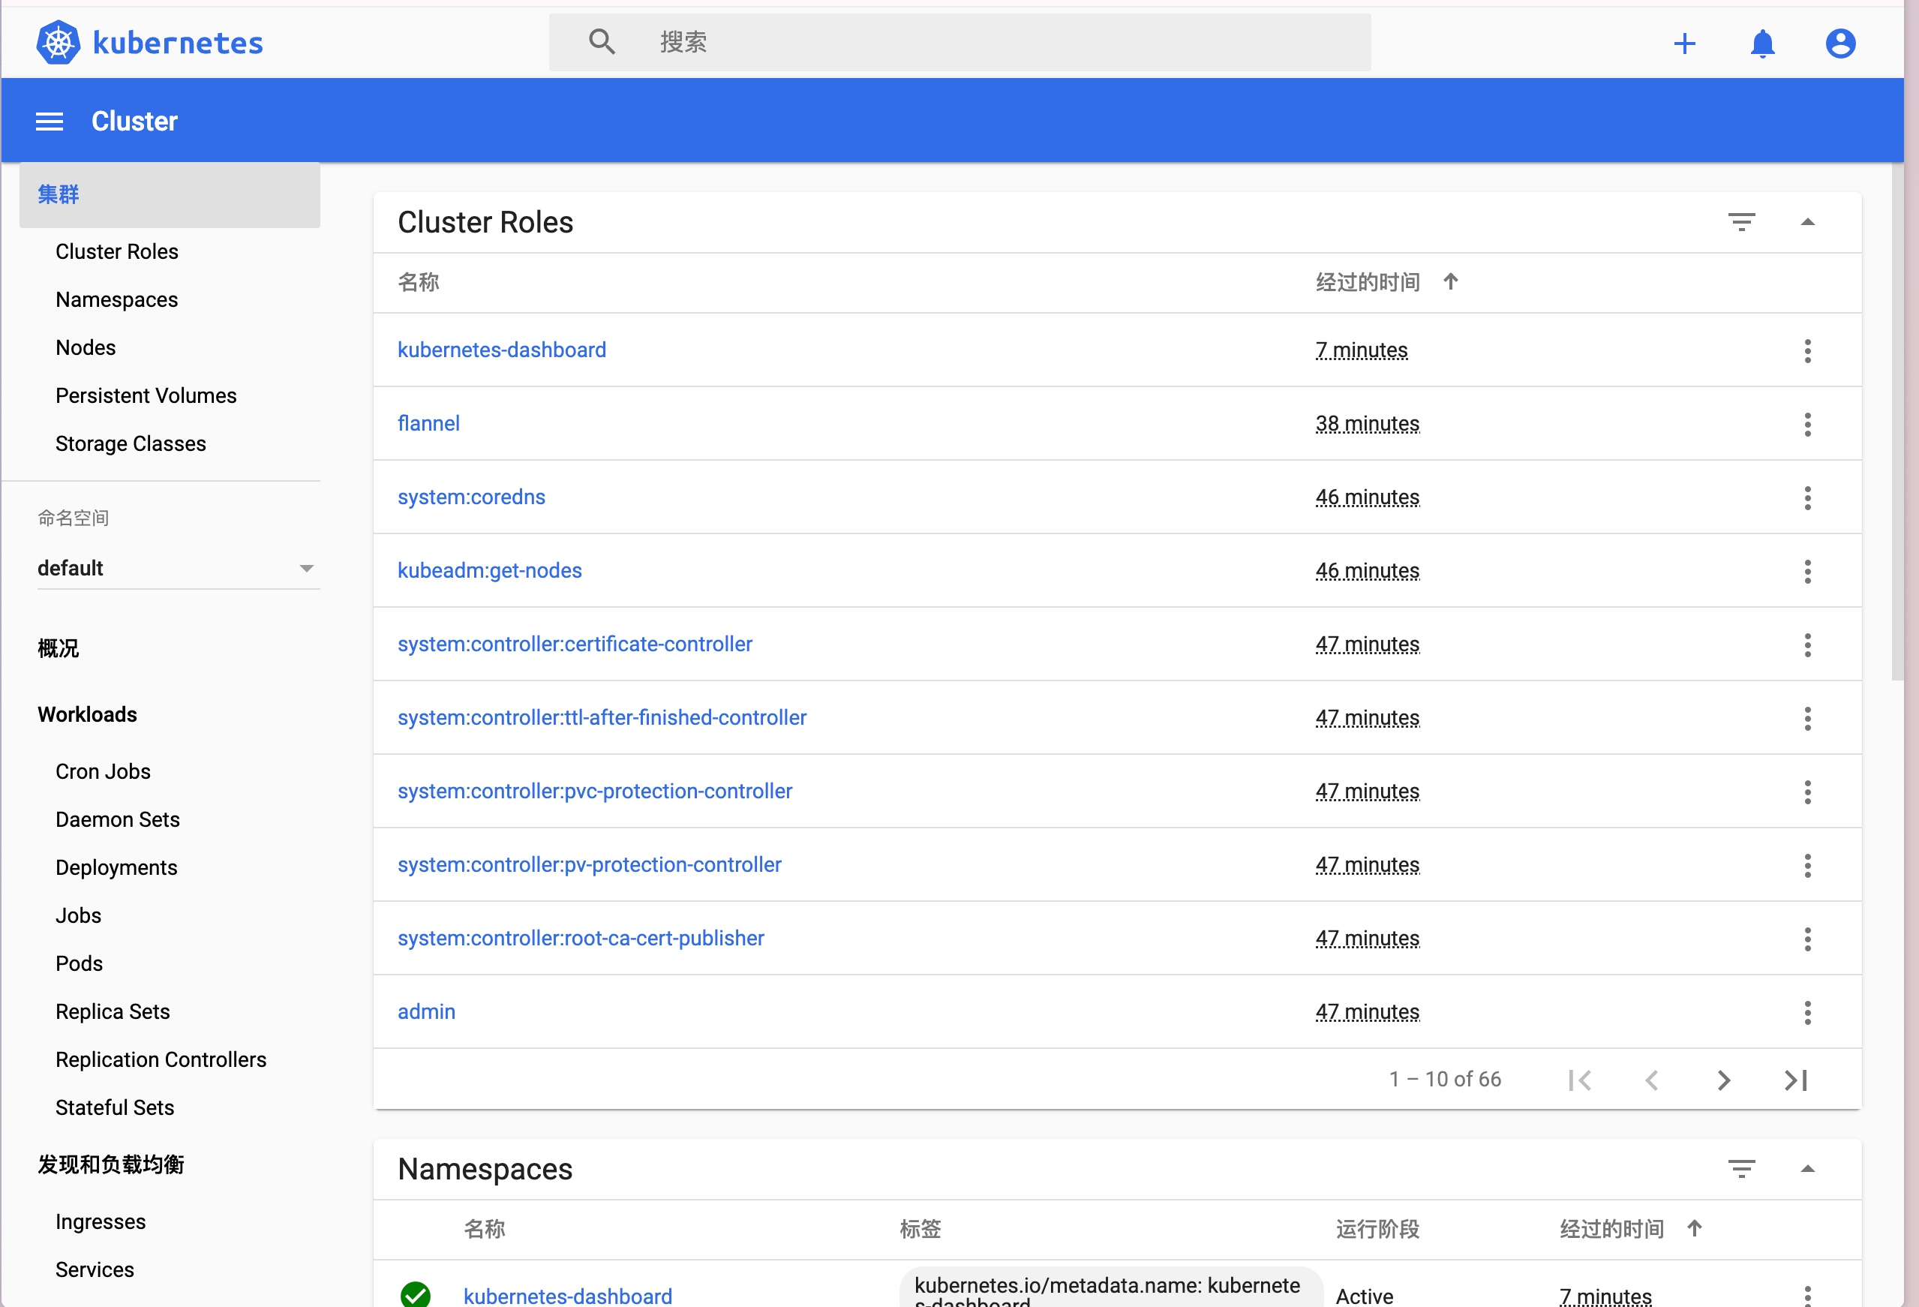This screenshot has height=1307, width=1919.
Task: Open Workloads in sidebar
Action: pos(88,714)
